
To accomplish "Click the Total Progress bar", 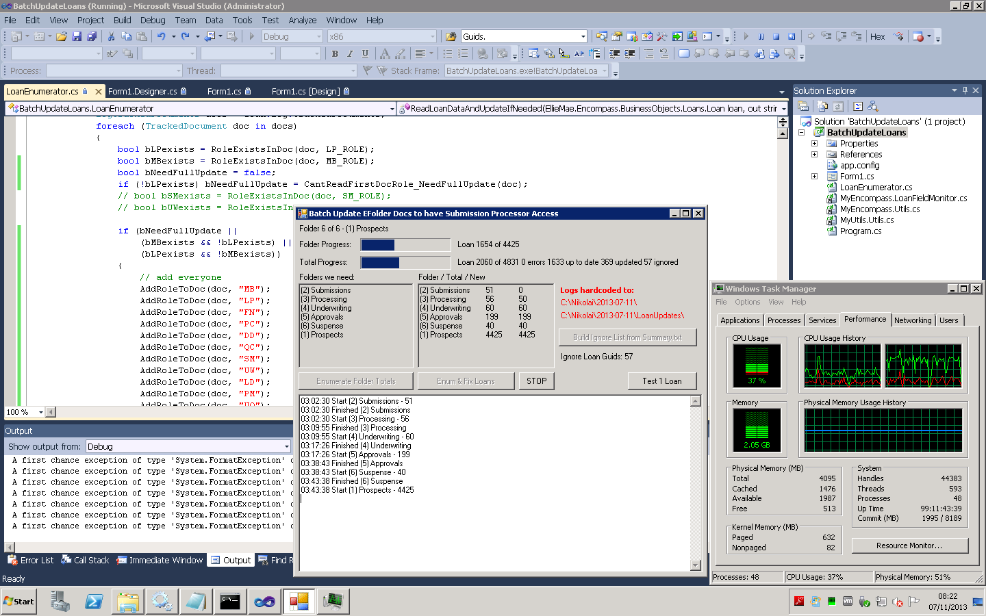I will (x=405, y=262).
